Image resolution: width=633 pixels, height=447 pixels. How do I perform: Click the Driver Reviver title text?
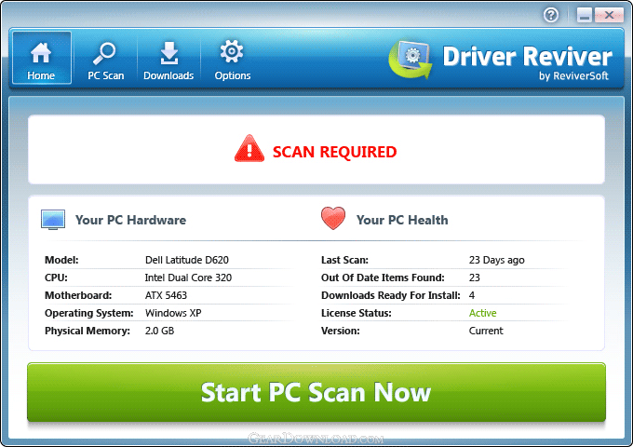pyautogui.click(x=527, y=56)
